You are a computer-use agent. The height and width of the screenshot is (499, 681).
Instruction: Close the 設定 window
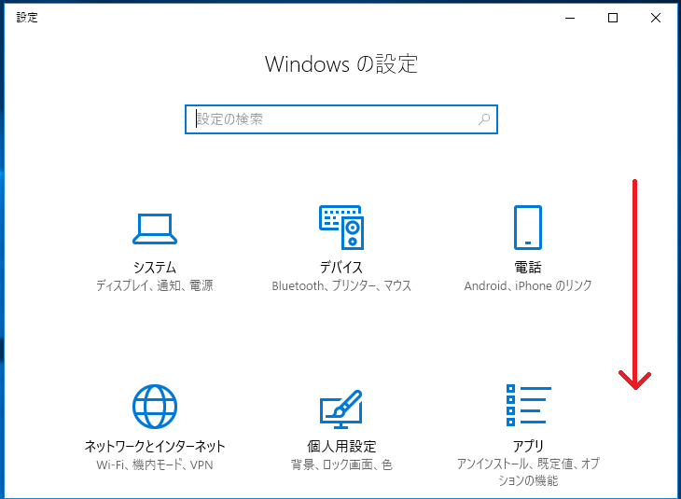656,18
